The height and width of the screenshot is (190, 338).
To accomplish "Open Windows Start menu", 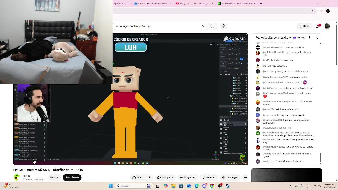I will click(x=111, y=186).
